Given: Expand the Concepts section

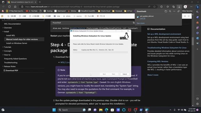Looking at the screenshot, I should tap(3, 51).
